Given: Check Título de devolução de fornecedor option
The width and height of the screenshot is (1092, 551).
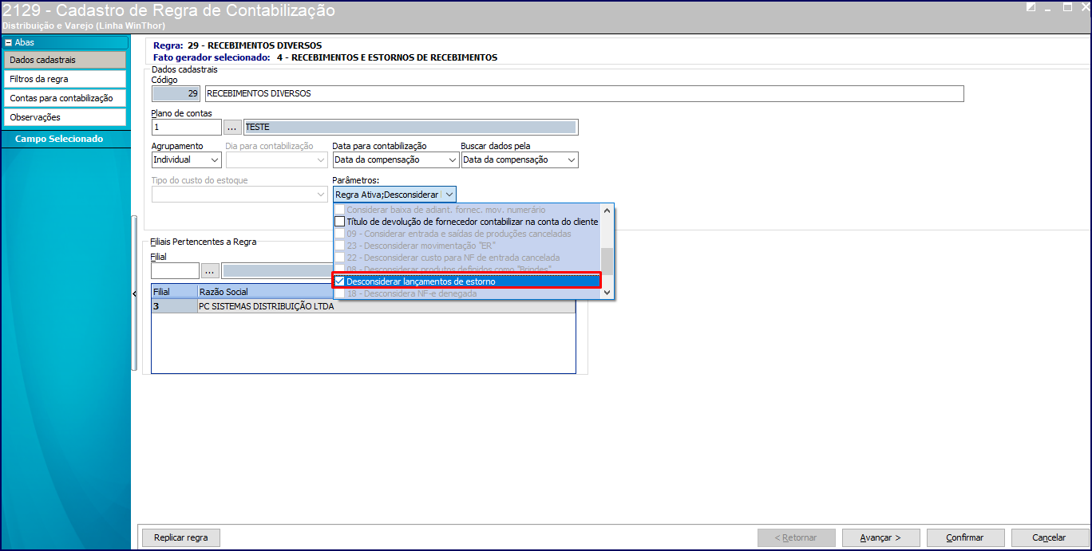Looking at the screenshot, I should tap(339, 222).
